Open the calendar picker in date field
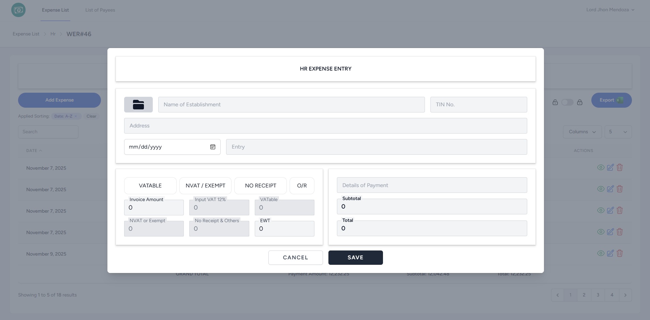Screen dimensions: 650x320 coord(213,147)
